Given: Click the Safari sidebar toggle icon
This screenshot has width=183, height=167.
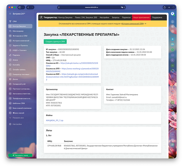Looking at the screenshot, I should click(x=20, y=7).
